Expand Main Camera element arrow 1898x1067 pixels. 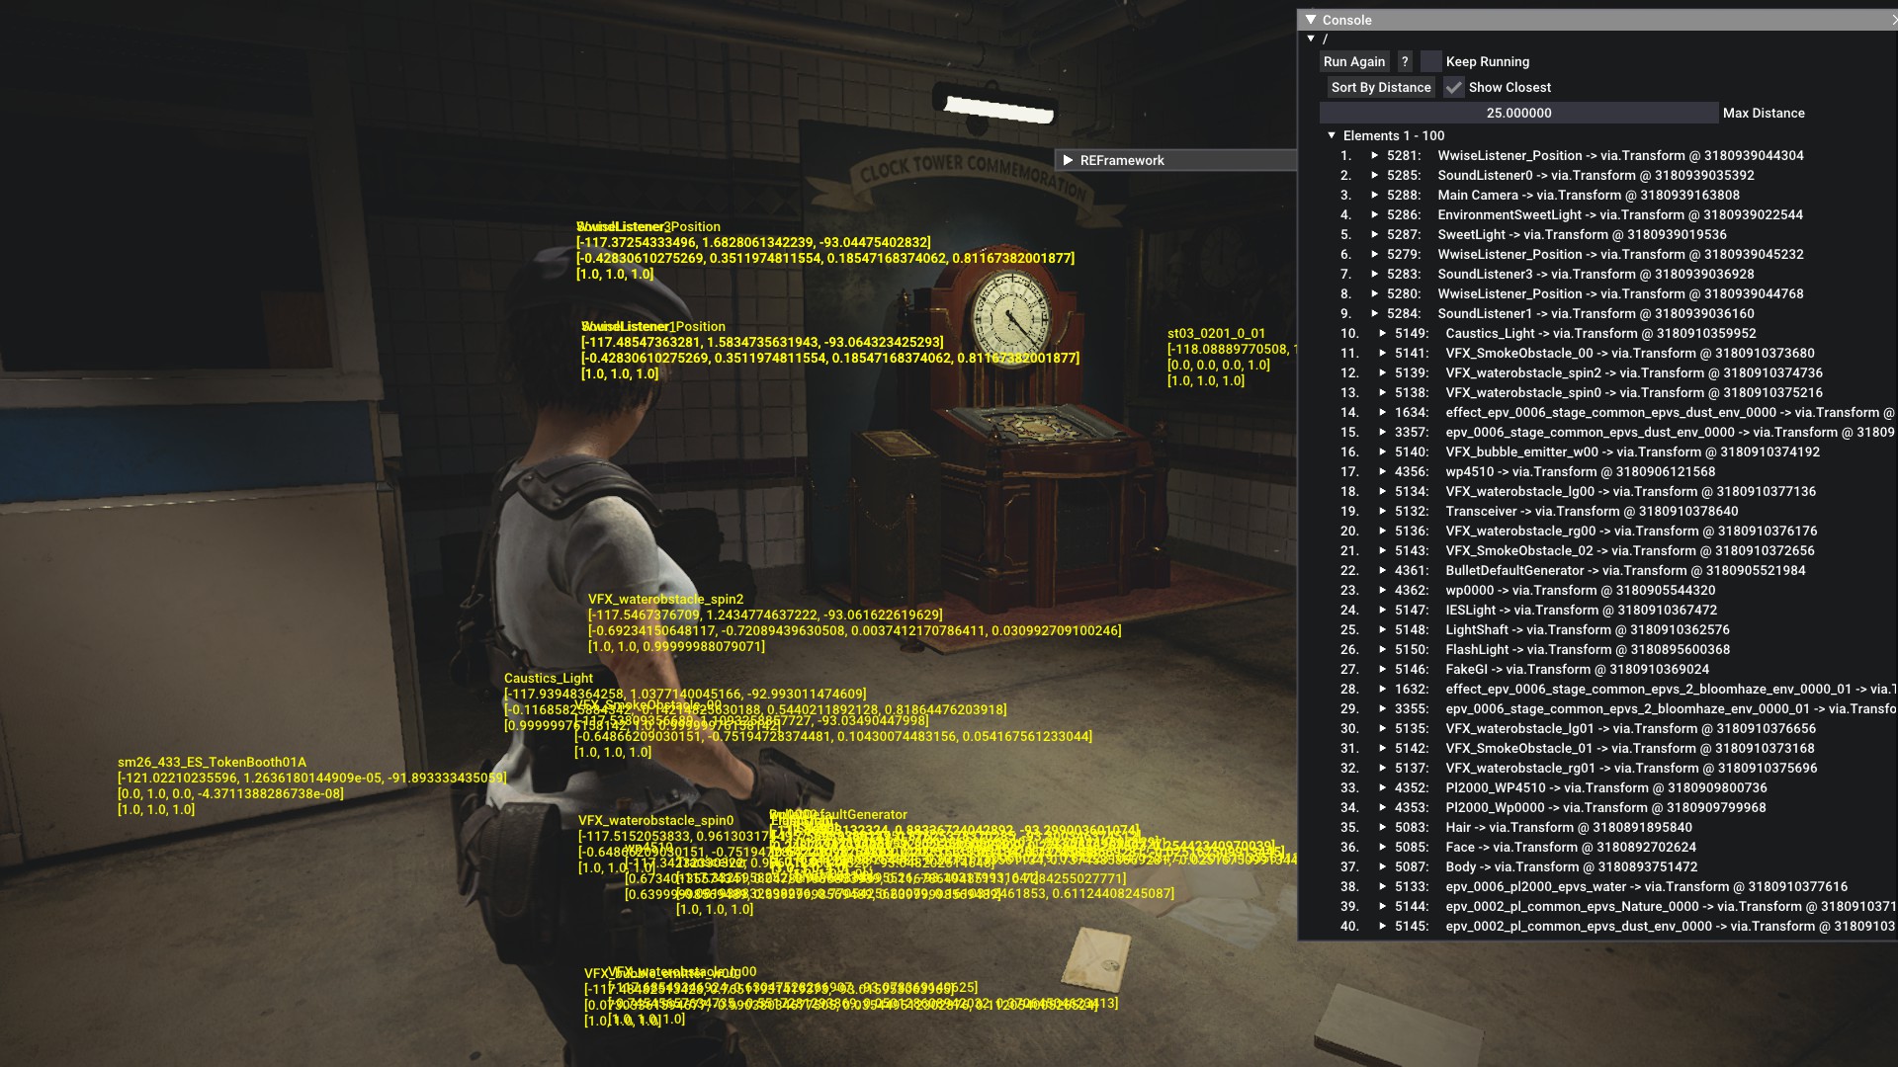coord(1374,196)
